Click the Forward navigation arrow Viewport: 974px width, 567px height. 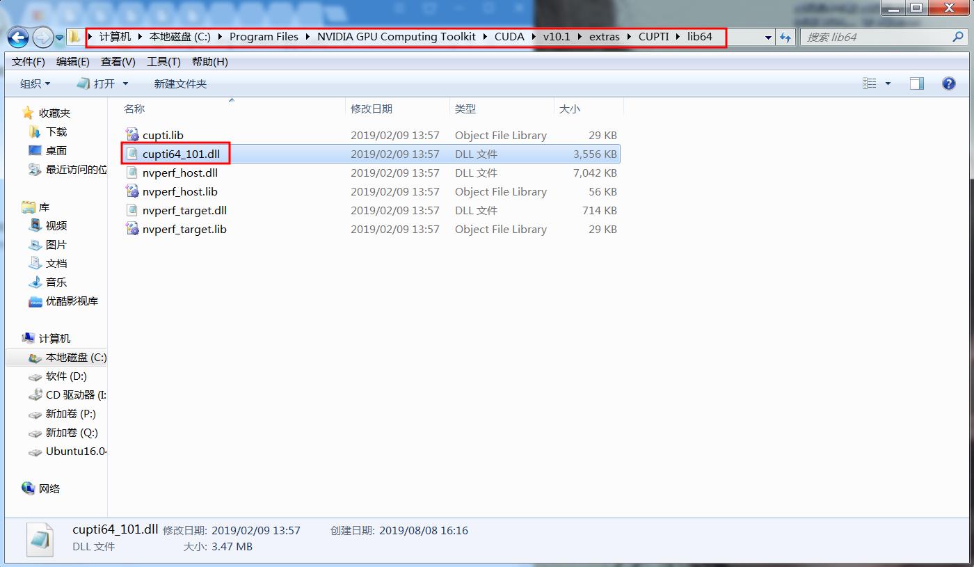tap(42, 37)
